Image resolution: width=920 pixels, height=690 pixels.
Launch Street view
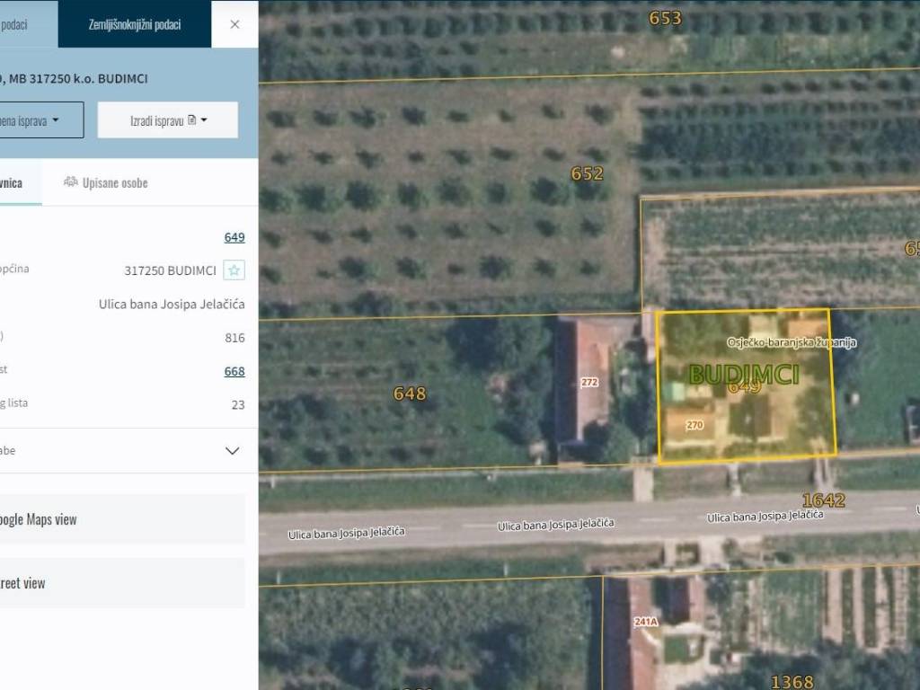122,583
